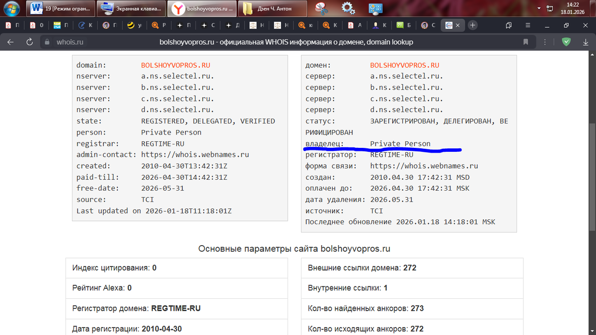Go back to the previous page
This screenshot has height=335, width=596.
pyautogui.click(x=10, y=42)
